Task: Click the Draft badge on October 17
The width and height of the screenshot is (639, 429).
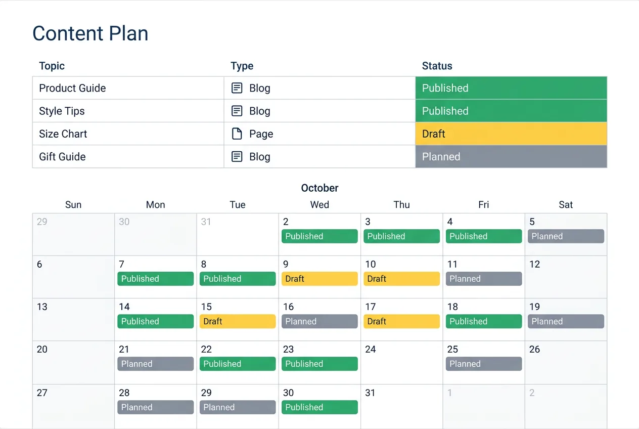Action: 401,321
